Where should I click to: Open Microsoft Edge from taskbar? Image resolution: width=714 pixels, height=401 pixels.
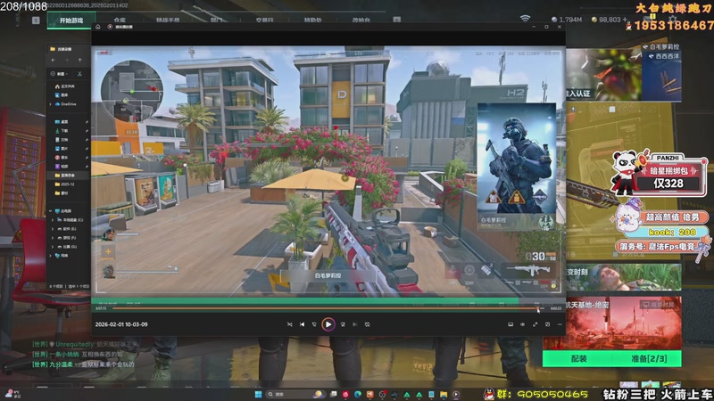(358, 394)
